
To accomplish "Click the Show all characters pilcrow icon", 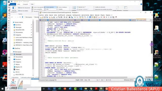I will (87, 17).
